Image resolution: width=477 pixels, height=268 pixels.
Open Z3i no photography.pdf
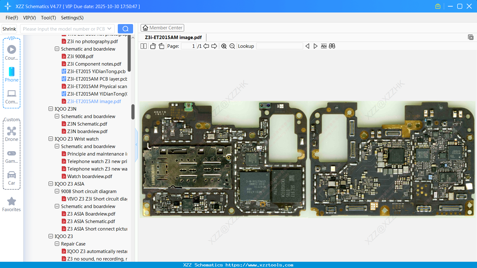92,42
